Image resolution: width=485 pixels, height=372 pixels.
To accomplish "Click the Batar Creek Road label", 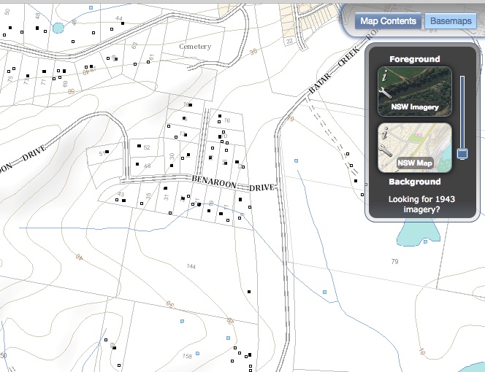I will (326, 86).
